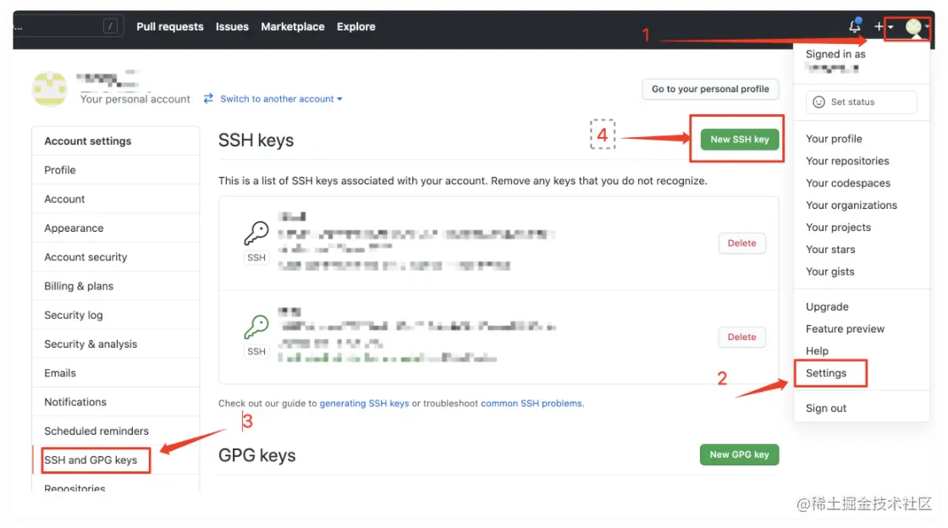The height and width of the screenshot is (528, 948).
Task: Open Explore in the top bar
Action: pyautogui.click(x=356, y=26)
